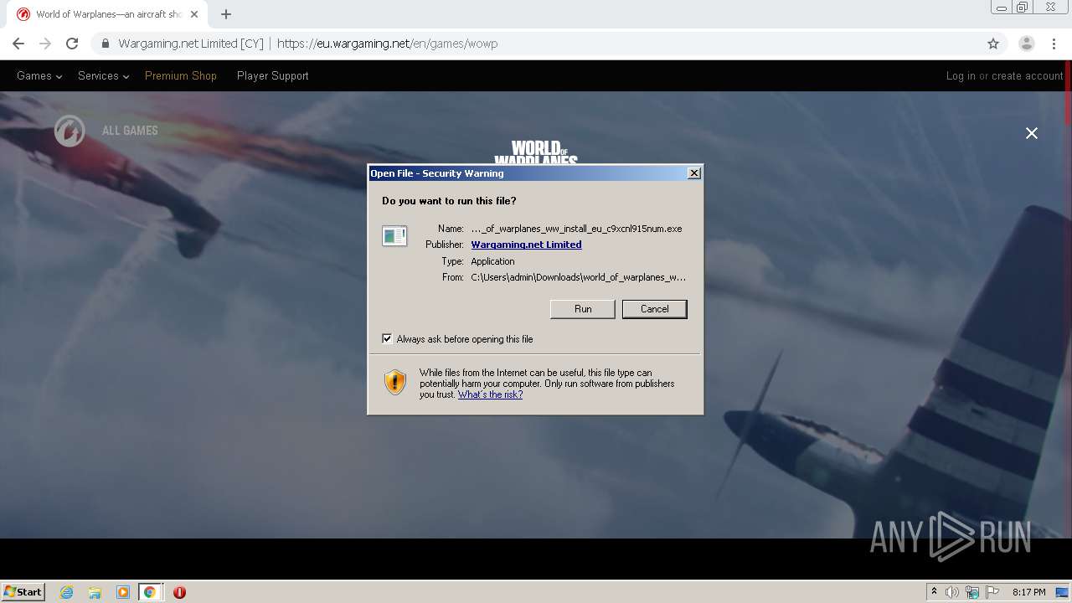
Task: Open the Premium Shop menu item
Action: 181,75
